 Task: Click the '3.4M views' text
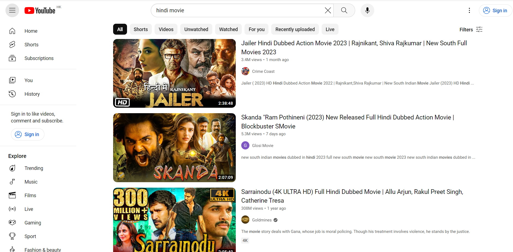251,60
